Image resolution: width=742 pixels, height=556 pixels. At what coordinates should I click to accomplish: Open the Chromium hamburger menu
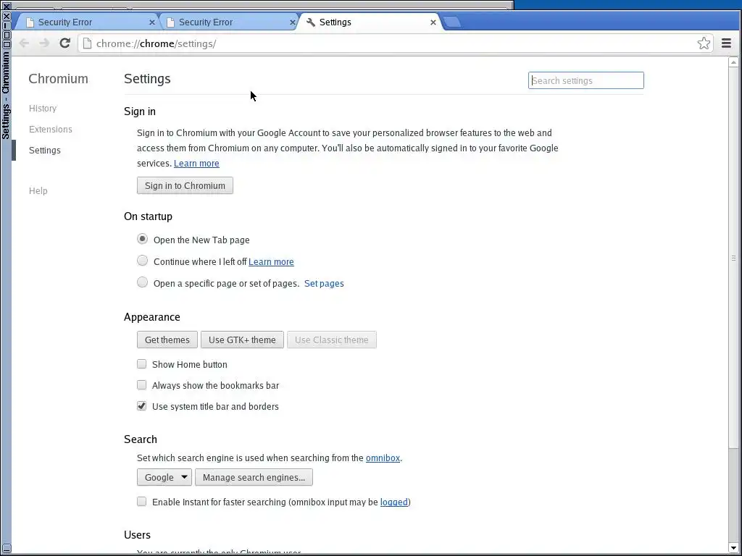pyautogui.click(x=726, y=43)
